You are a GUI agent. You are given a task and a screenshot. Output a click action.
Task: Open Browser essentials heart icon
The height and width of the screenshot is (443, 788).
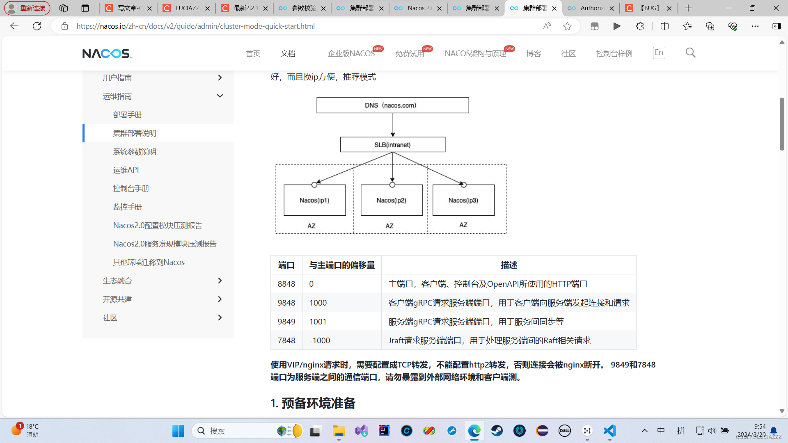coord(733,26)
